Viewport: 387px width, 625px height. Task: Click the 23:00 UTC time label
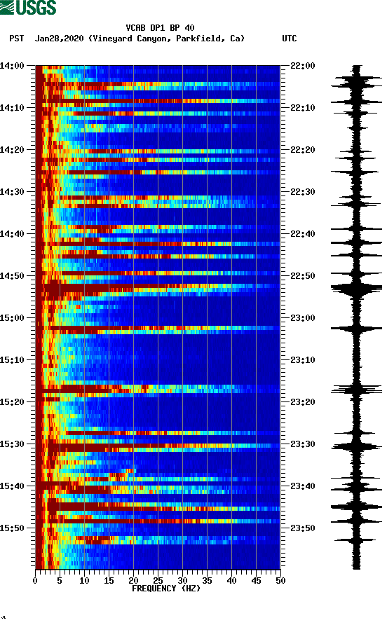[303, 318]
